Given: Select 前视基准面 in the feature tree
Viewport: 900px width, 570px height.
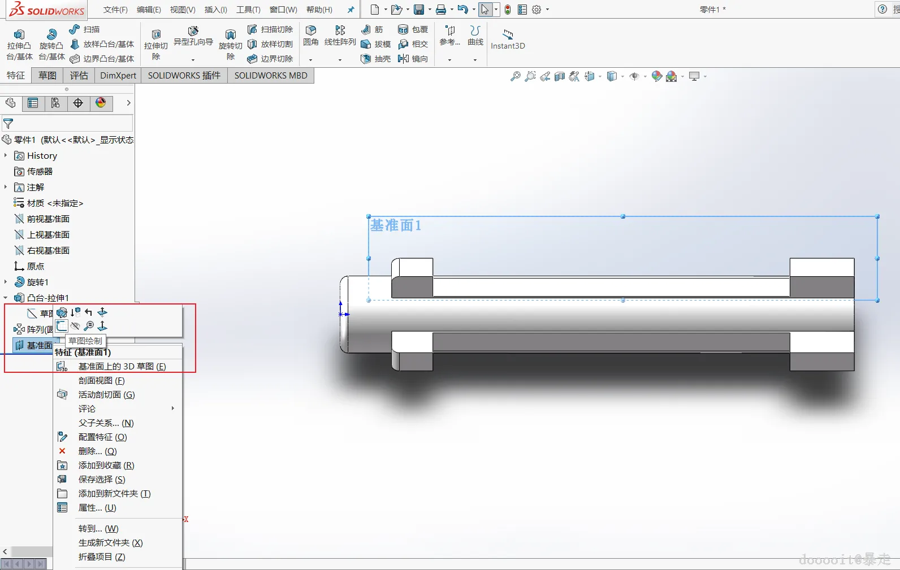Looking at the screenshot, I should pos(48,219).
